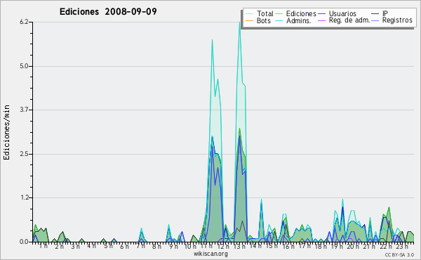Click the Total peak near 11 h

[212, 40]
